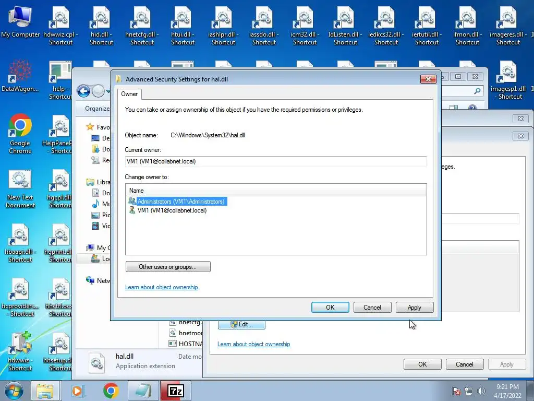
Task: Open hdwwiz.cpl shortcut on desktop
Action: tap(60, 26)
